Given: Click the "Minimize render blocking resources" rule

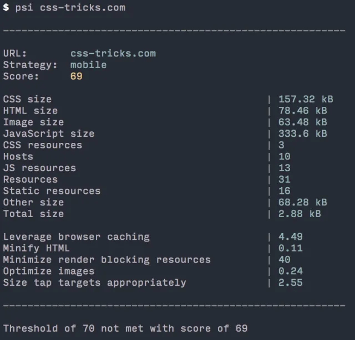Looking at the screenshot, I should pyautogui.click(x=107, y=260).
